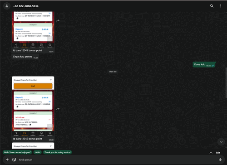Jump to latest messages with down arrow
The image size is (227, 165).
221,142
